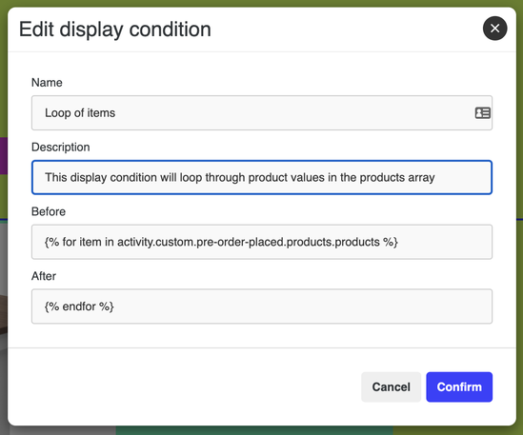
Task: Click the purple block behind the dialog
Action: pyautogui.click(x=4, y=156)
